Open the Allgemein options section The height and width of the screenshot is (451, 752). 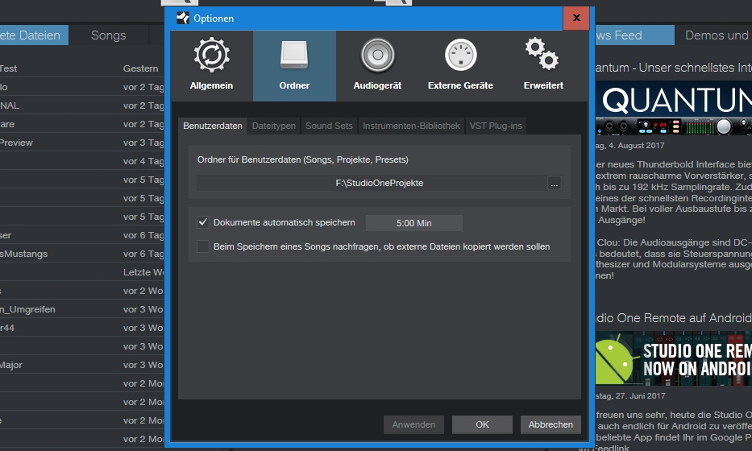(x=211, y=66)
